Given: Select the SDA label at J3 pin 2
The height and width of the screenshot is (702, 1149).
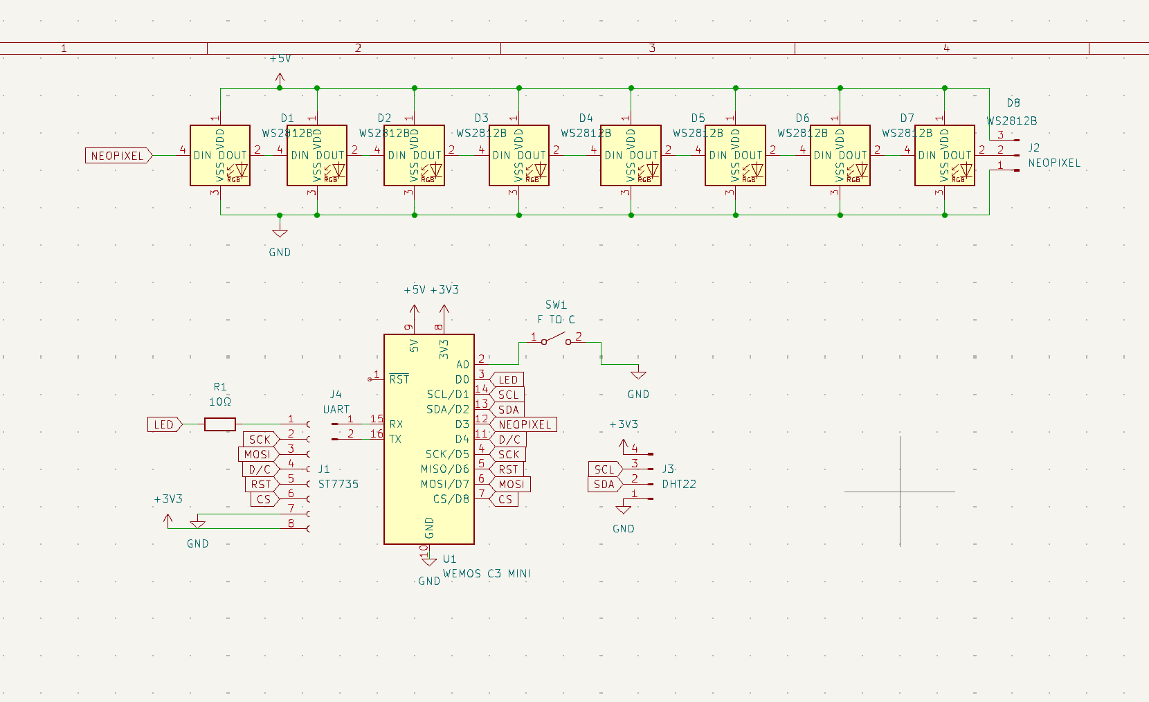Looking at the screenshot, I should click(605, 485).
